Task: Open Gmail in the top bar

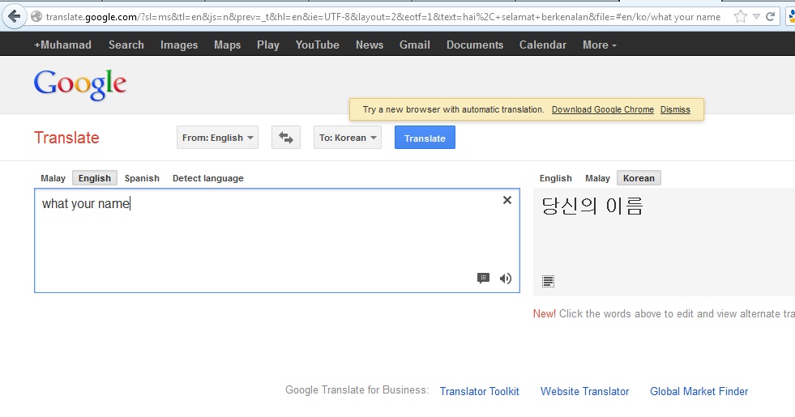Action: (x=415, y=45)
